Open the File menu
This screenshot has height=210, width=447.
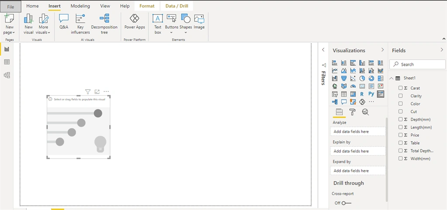(10, 7)
